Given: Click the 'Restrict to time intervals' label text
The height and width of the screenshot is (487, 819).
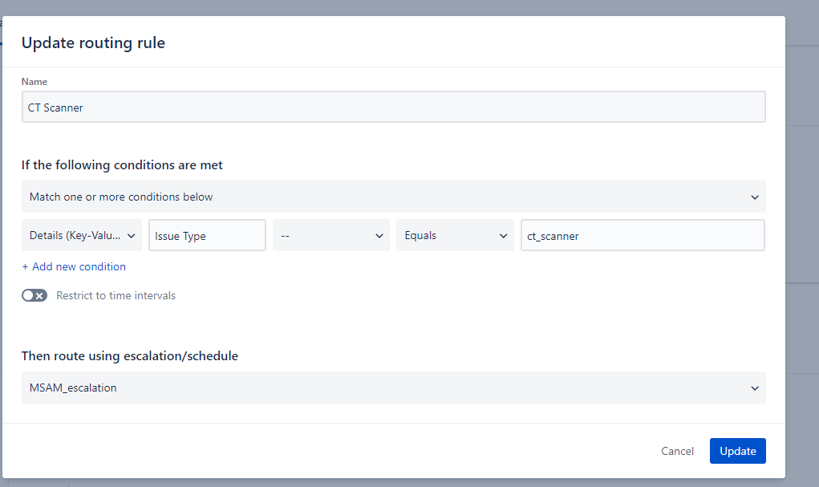Looking at the screenshot, I should click(x=116, y=296).
